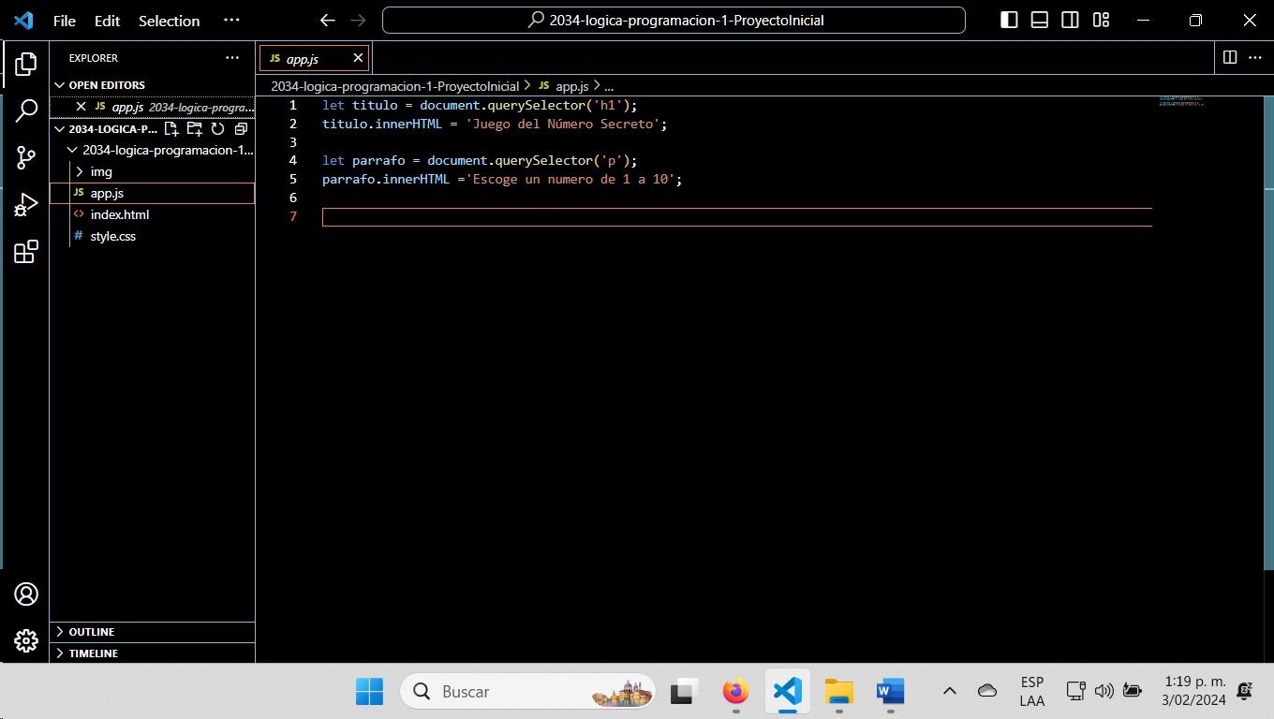This screenshot has width=1274, height=719.
Task: Open File Explorer from the taskbar
Action: point(838,692)
